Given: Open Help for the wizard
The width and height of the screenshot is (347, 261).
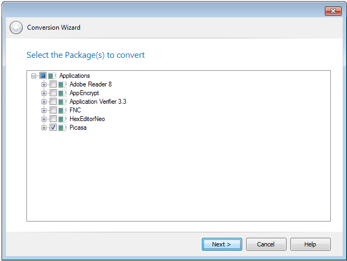Looking at the screenshot, I should click(310, 244).
